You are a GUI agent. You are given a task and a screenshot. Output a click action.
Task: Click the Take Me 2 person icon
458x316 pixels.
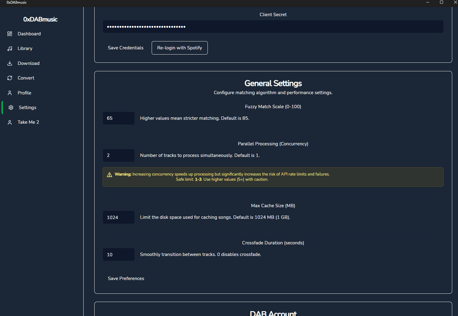(10, 122)
